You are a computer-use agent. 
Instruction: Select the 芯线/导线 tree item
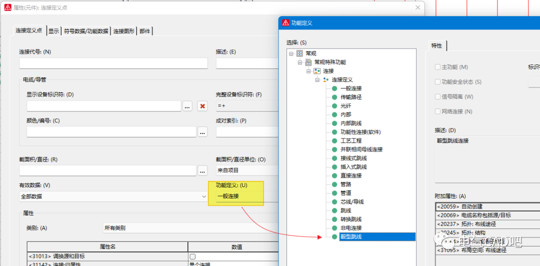click(x=352, y=202)
